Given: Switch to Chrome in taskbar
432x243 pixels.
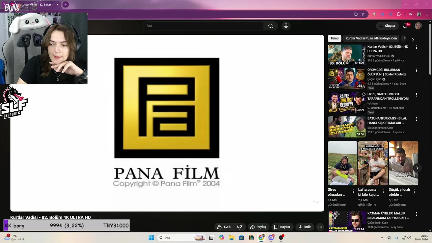Looking at the screenshot, I should [x=261, y=238].
